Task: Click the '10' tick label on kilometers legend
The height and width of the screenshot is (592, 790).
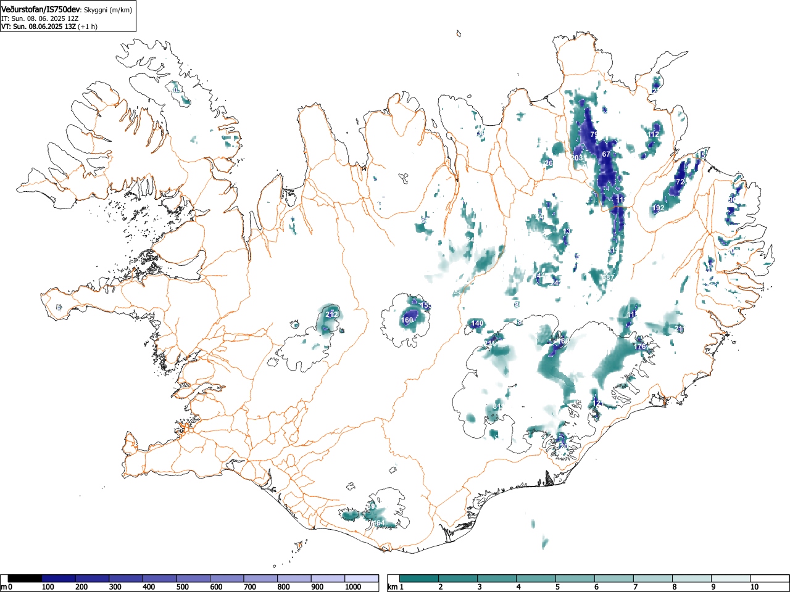Action: point(754,587)
